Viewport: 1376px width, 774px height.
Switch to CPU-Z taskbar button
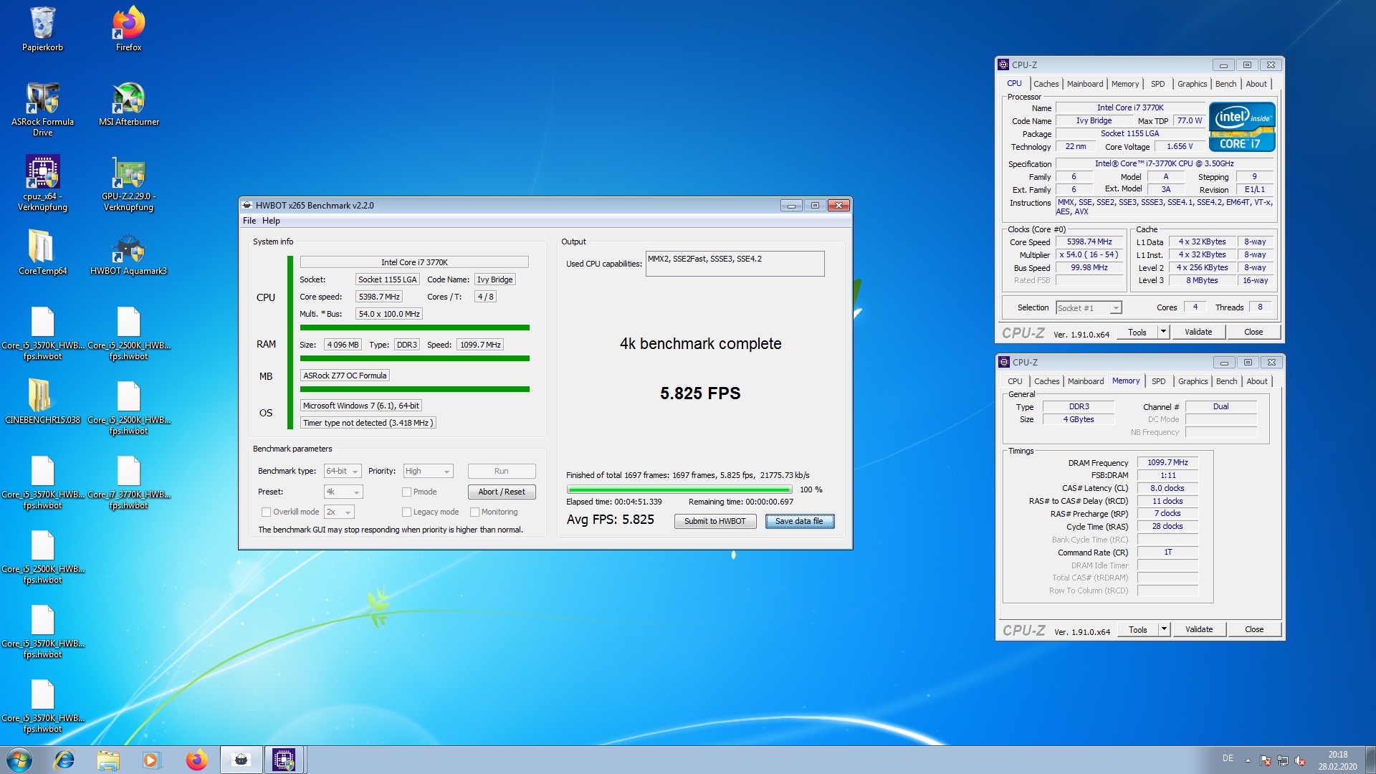[285, 760]
